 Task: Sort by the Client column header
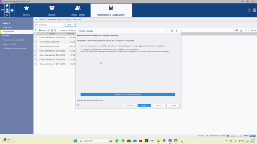[x=52, y=34]
